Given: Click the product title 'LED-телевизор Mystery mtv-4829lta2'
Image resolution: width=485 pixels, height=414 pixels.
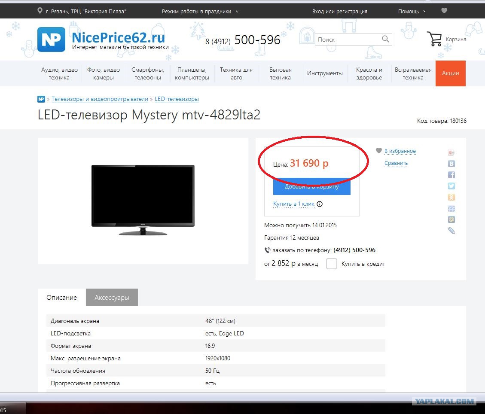Looking at the screenshot, I should (x=149, y=115).
